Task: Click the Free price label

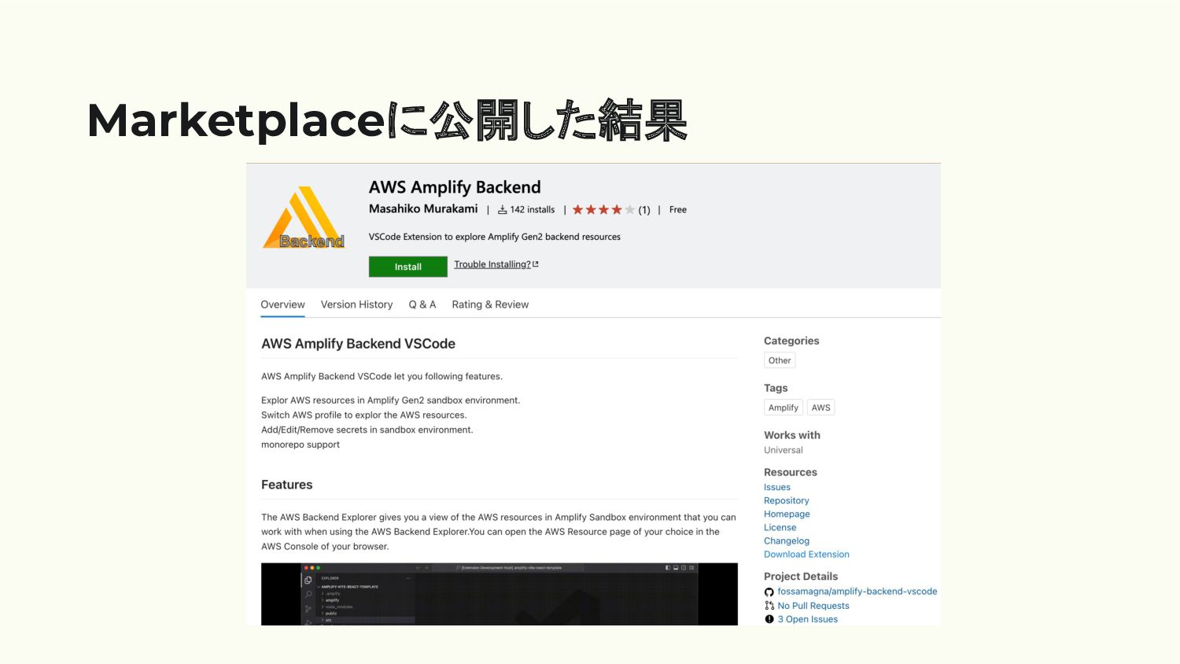Action: click(x=678, y=210)
